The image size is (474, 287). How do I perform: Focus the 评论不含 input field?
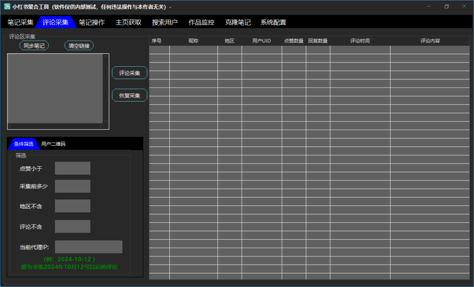tap(73, 226)
